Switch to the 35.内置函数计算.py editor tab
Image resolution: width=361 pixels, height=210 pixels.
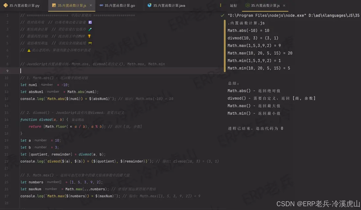click(22, 5)
